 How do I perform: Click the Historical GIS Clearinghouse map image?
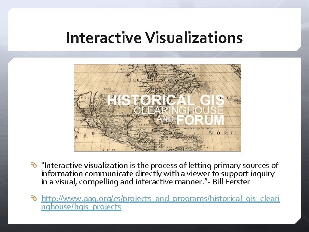click(x=158, y=108)
